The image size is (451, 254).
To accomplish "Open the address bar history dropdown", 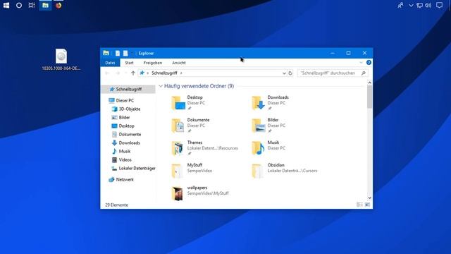I will 284,73.
